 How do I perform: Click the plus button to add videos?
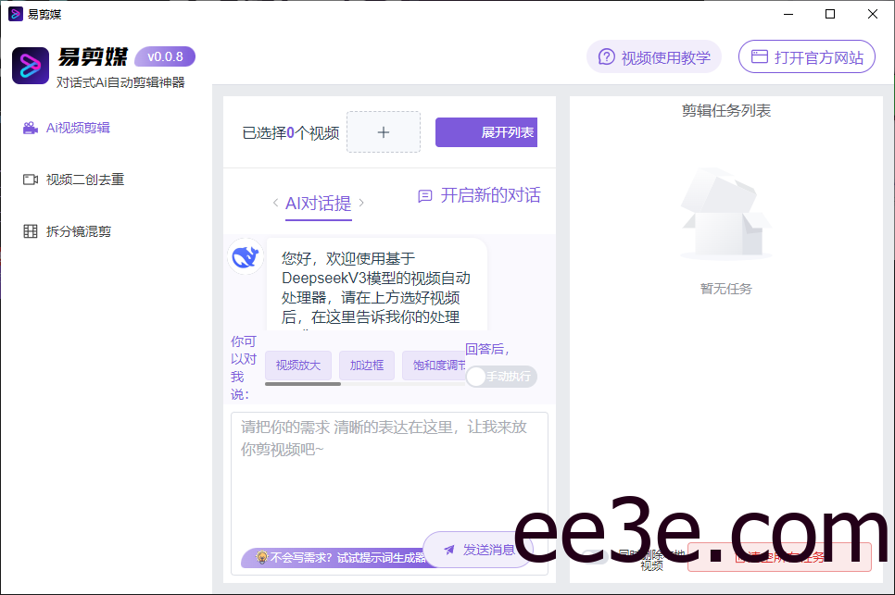383,131
